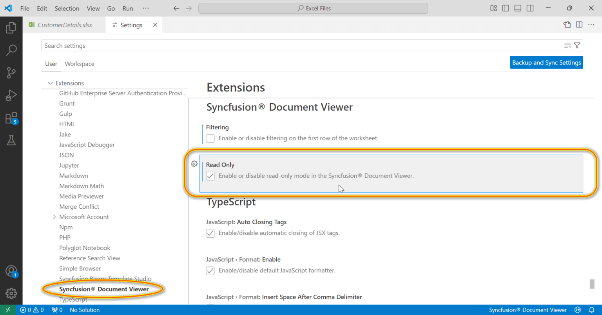Switch to the Workspace settings tab
Image resolution: width=602 pixels, height=315 pixels.
click(80, 64)
